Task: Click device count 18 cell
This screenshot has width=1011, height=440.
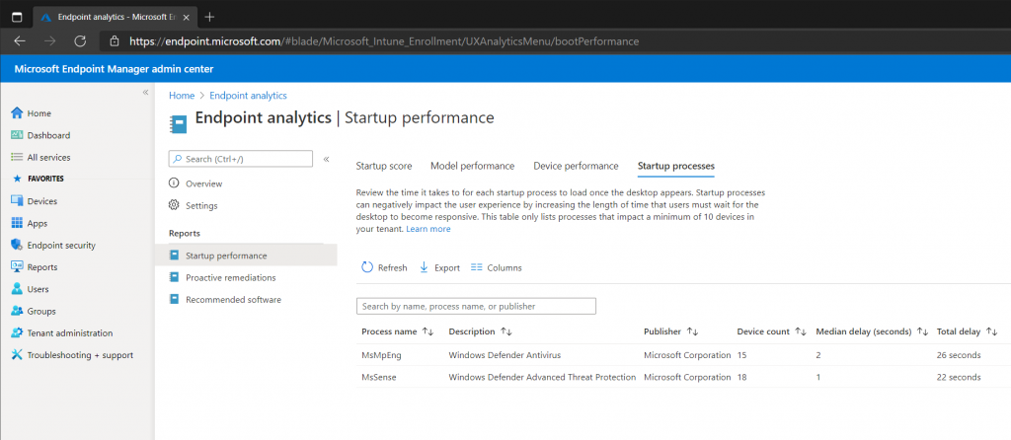Action: (741, 377)
